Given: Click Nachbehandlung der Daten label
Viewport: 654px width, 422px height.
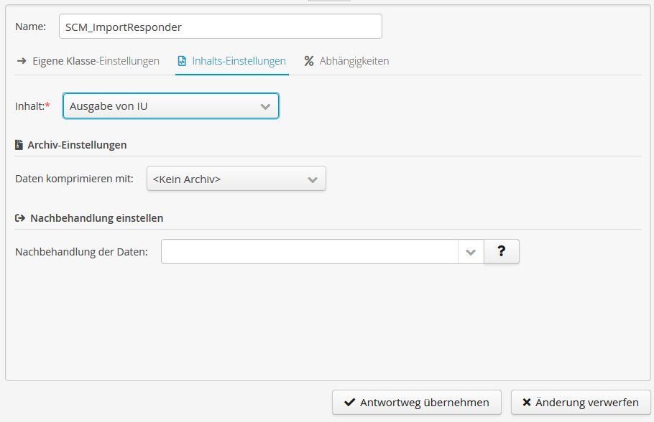Looking at the screenshot, I should (81, 252).
